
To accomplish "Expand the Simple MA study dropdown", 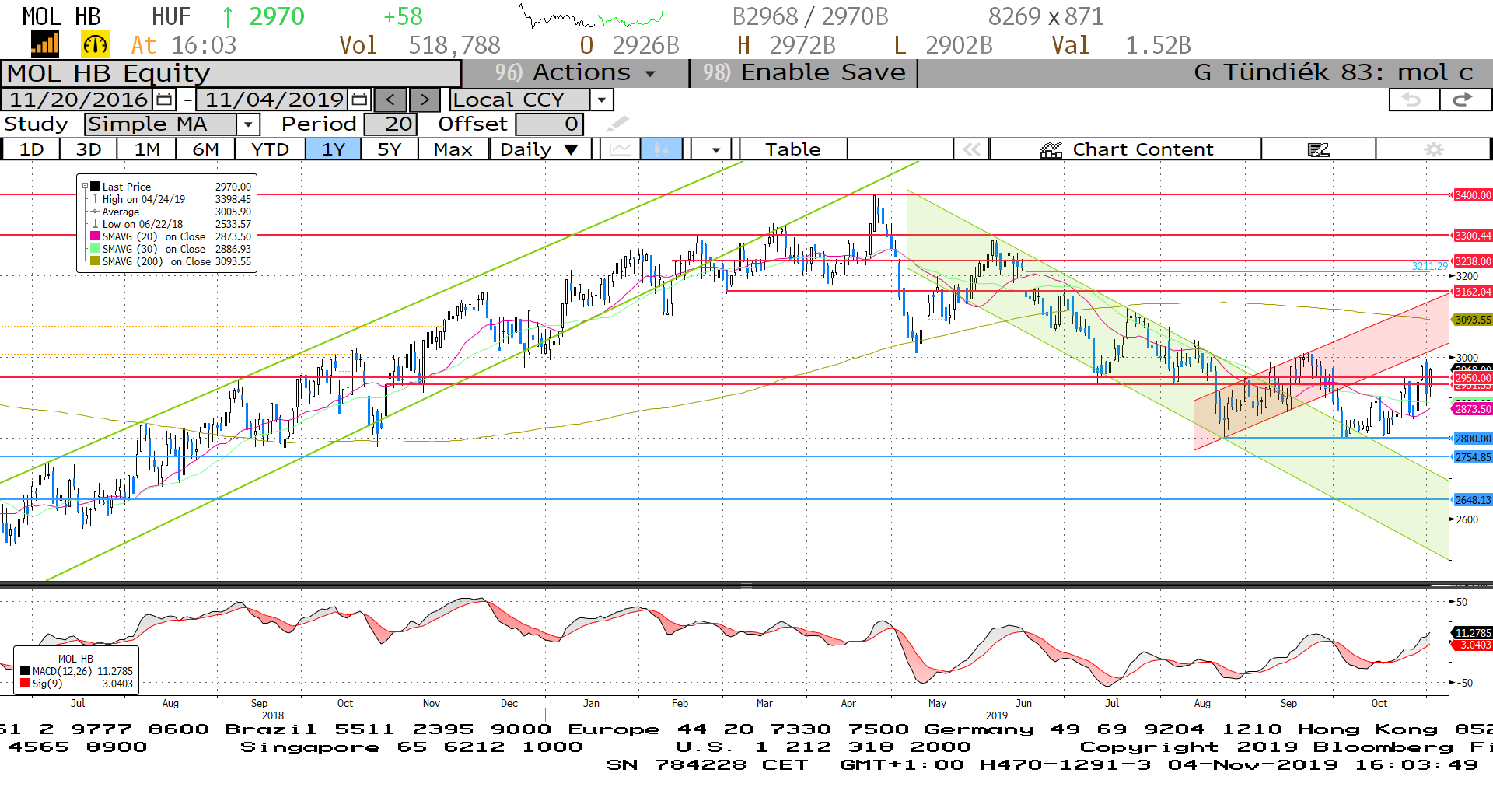I will click(248, 124).
